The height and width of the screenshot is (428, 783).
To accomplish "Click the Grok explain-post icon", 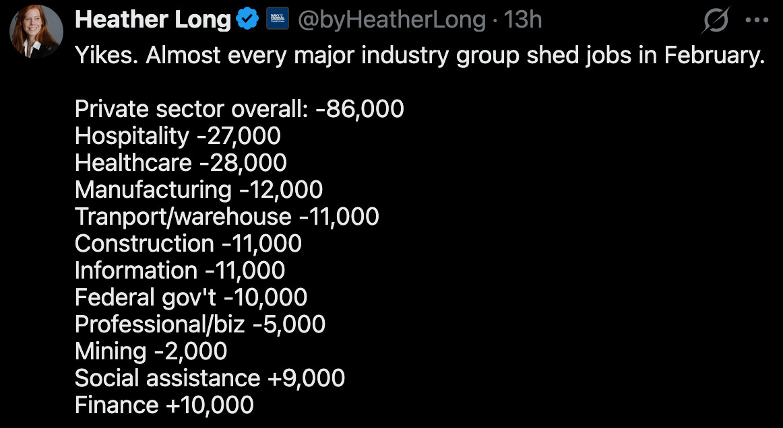I will (x=716, y=22).
